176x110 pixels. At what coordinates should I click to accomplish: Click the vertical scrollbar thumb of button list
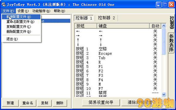(164, 42)
